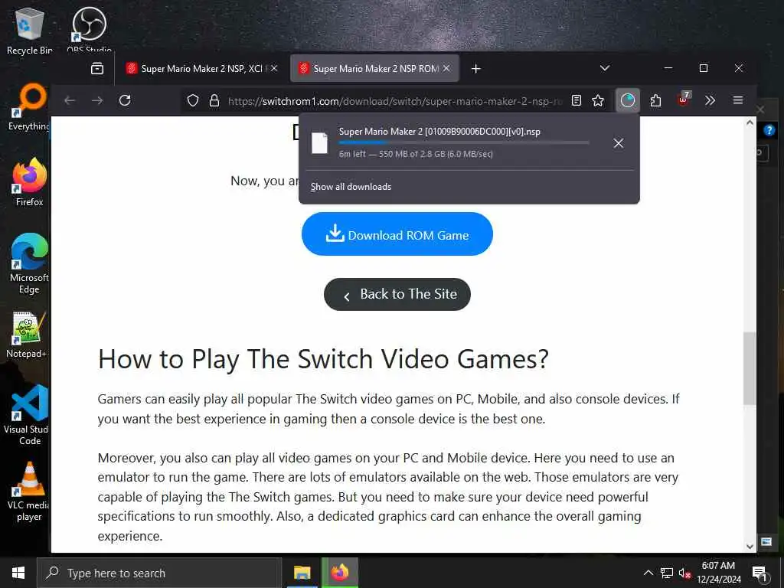Click the download progress bar

point(463,143)
